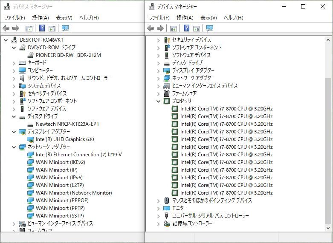Click the help icon in right window toolbar
Viewport: 333px width, 243px height.
tap(186, 28)
